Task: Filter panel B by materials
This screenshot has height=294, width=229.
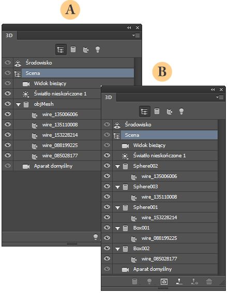Action: click(x=170, y=111)
